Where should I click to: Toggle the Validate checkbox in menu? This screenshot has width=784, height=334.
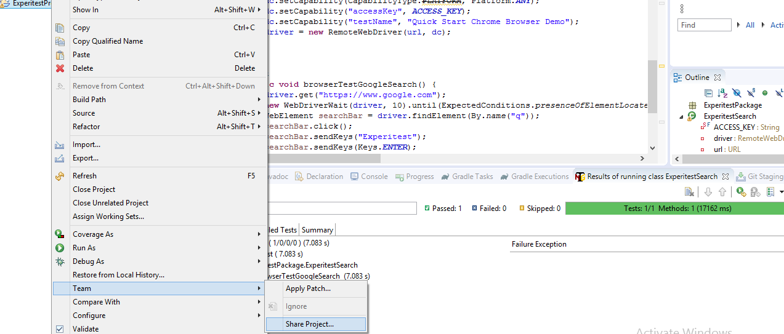(x=60, y=329)
